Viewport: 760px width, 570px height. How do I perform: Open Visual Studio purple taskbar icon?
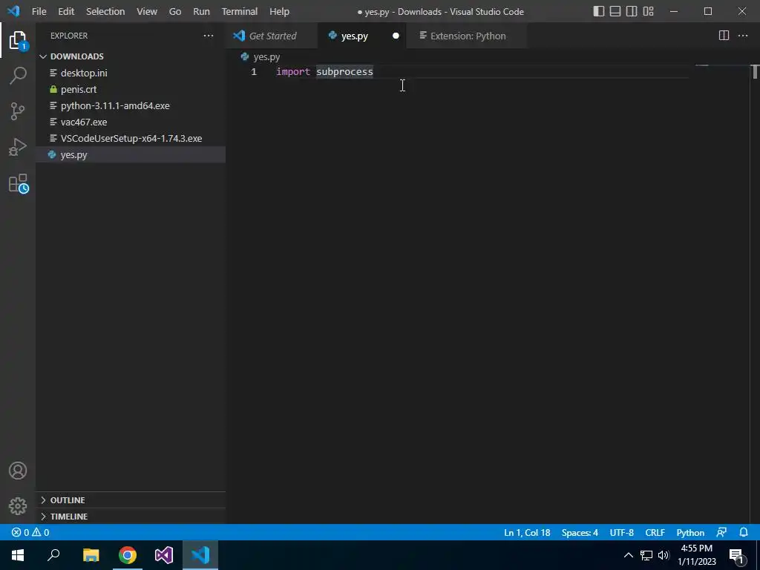(164, 555)
